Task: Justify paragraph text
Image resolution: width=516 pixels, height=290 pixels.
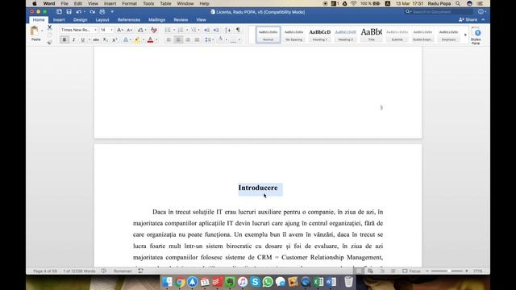Action: point(197,39)
